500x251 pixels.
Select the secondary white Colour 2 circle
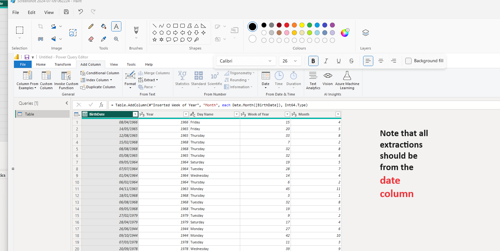pyautogui.click(x=253, y=39)
